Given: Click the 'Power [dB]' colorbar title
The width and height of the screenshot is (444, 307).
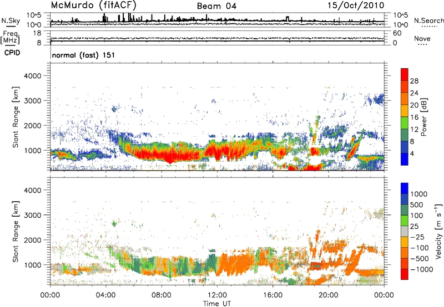Looking at the screenshot, I should (x=424, y=117).
